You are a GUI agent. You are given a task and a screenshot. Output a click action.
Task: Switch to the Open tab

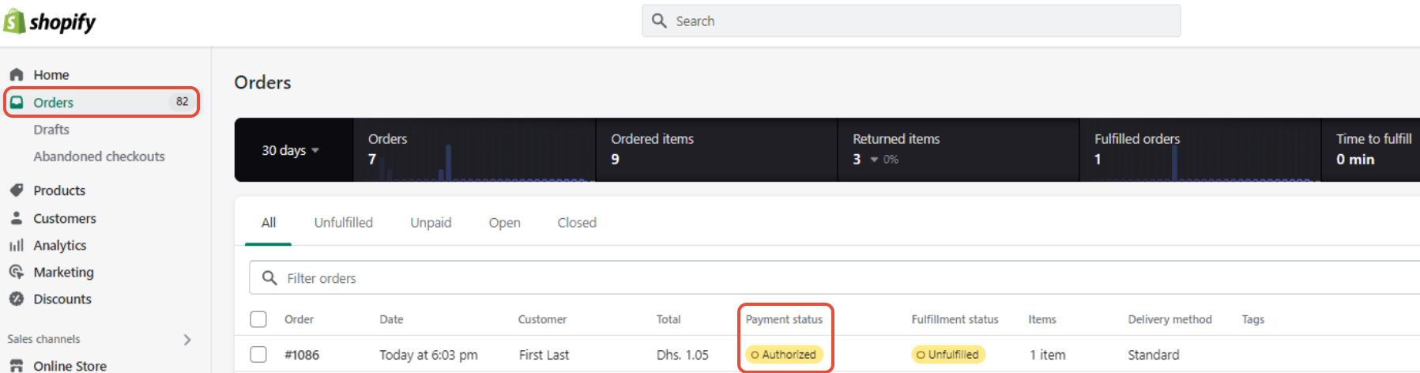504,223
